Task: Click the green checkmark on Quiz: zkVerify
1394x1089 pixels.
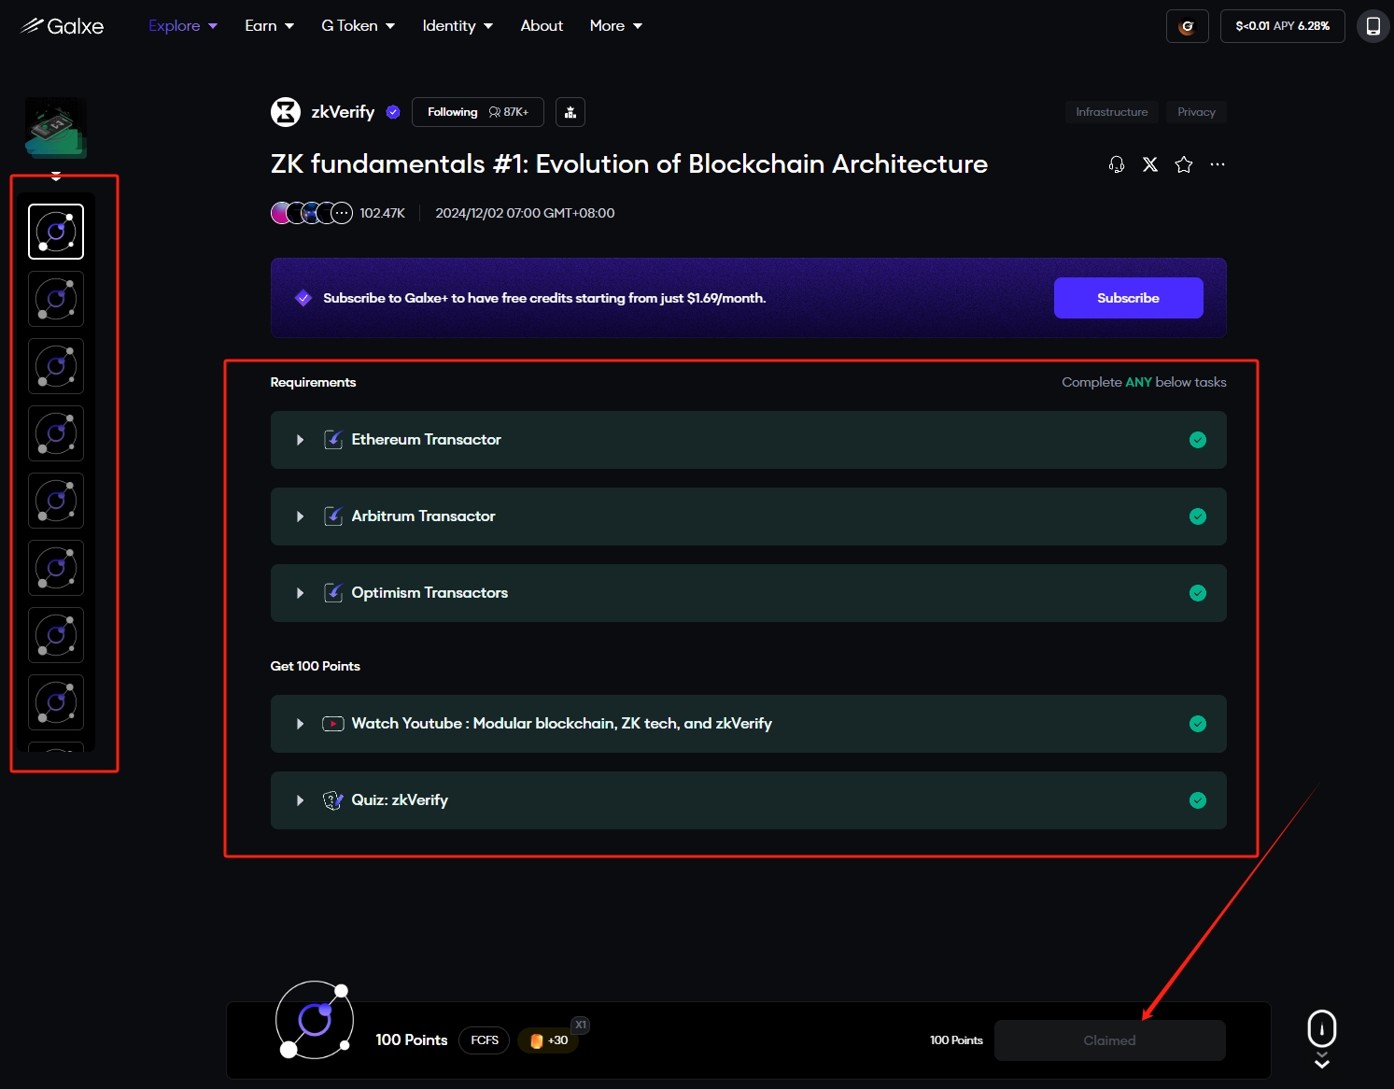Action: coord(1197,800)
